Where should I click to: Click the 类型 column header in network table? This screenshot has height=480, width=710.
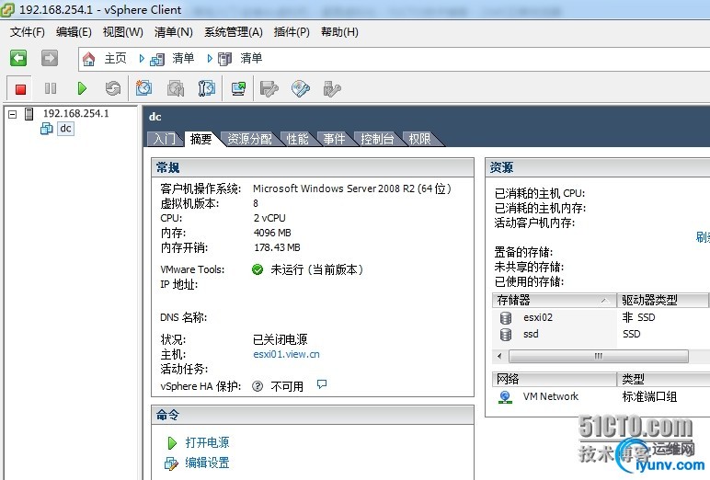(x=663, y=379)
